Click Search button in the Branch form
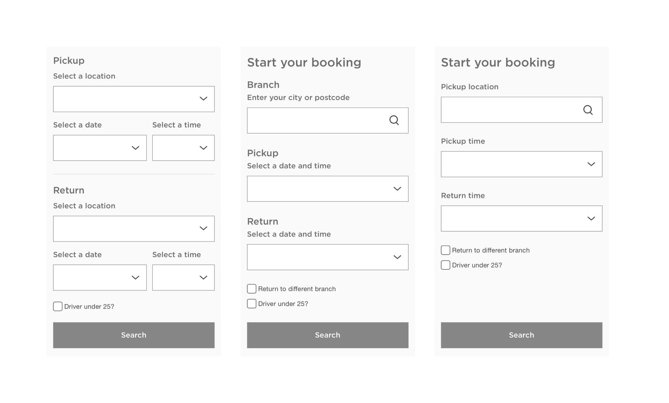Image resolution: width=669 pixels, height=403 pixels. [328, 335]
